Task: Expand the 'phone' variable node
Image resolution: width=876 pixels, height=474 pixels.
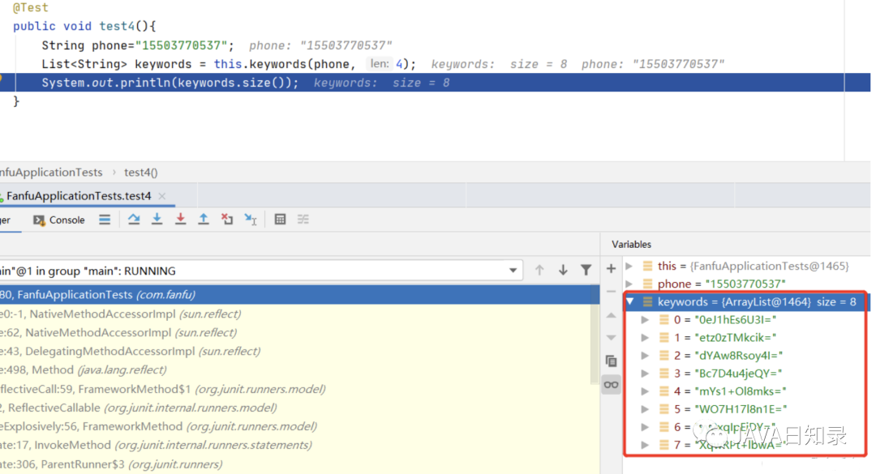Action: coord(629,284)
